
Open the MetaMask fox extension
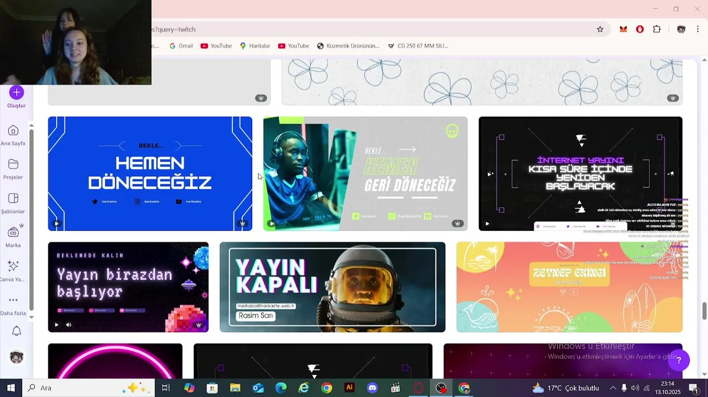(623, 29)
